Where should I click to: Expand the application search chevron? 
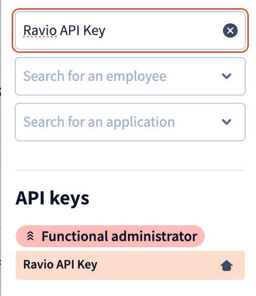point(227,122)
